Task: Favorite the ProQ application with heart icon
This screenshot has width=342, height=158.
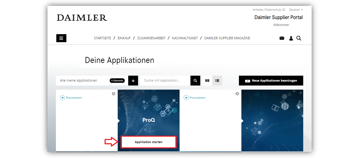Action: coord(113,94)
